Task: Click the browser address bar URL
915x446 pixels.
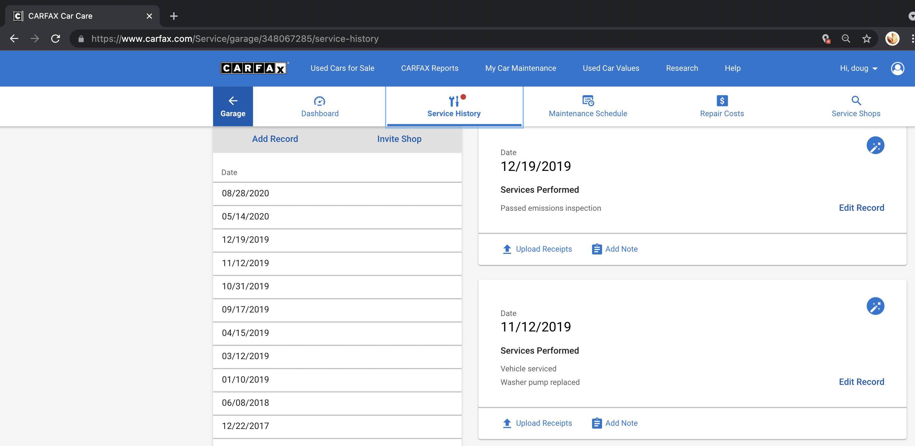Action: click(x=235, y=38)
